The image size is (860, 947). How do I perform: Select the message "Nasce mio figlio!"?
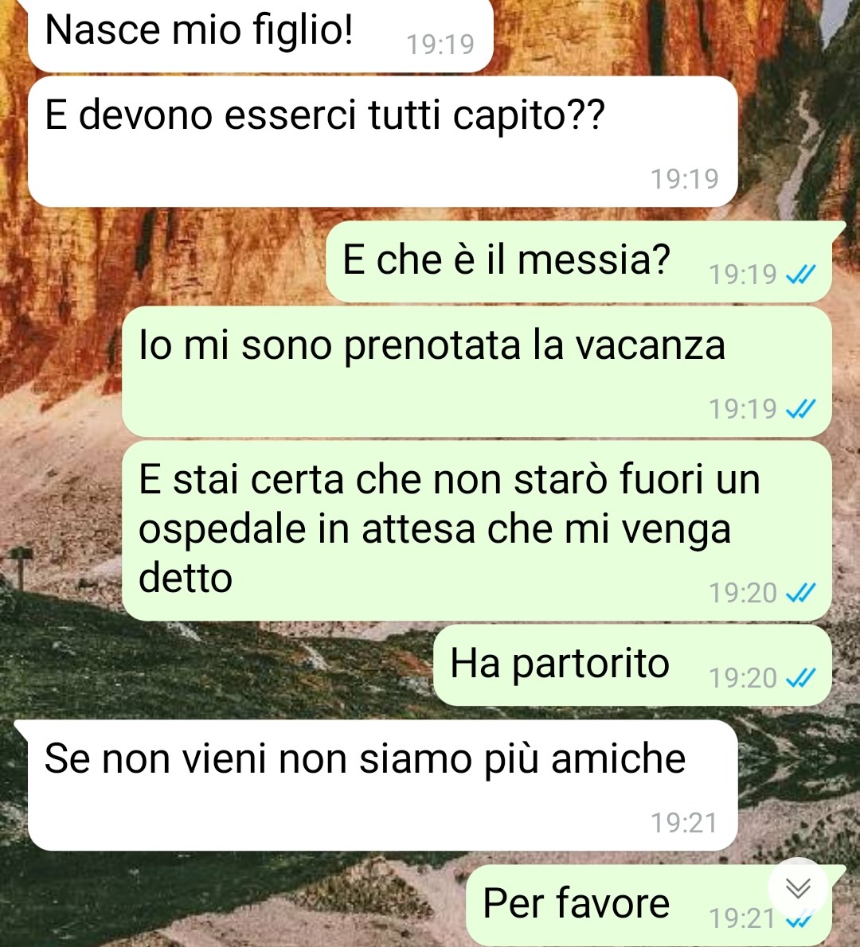click(x=260, y=35)
